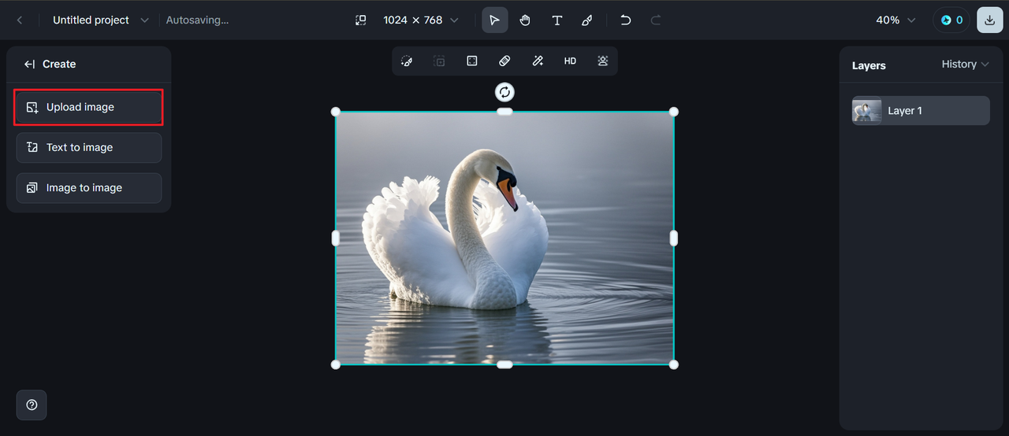
Task: Switch to the Layers tab
Action: click(869, 65)
